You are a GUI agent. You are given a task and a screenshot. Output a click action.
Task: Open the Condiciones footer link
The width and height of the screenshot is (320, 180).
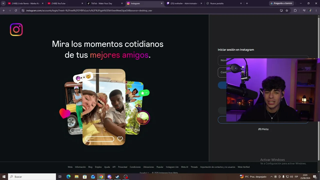point(135,167)
